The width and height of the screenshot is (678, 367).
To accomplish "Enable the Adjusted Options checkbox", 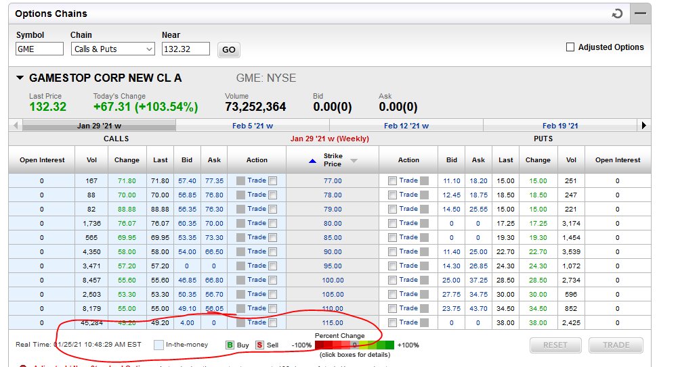I will (570, 47).
